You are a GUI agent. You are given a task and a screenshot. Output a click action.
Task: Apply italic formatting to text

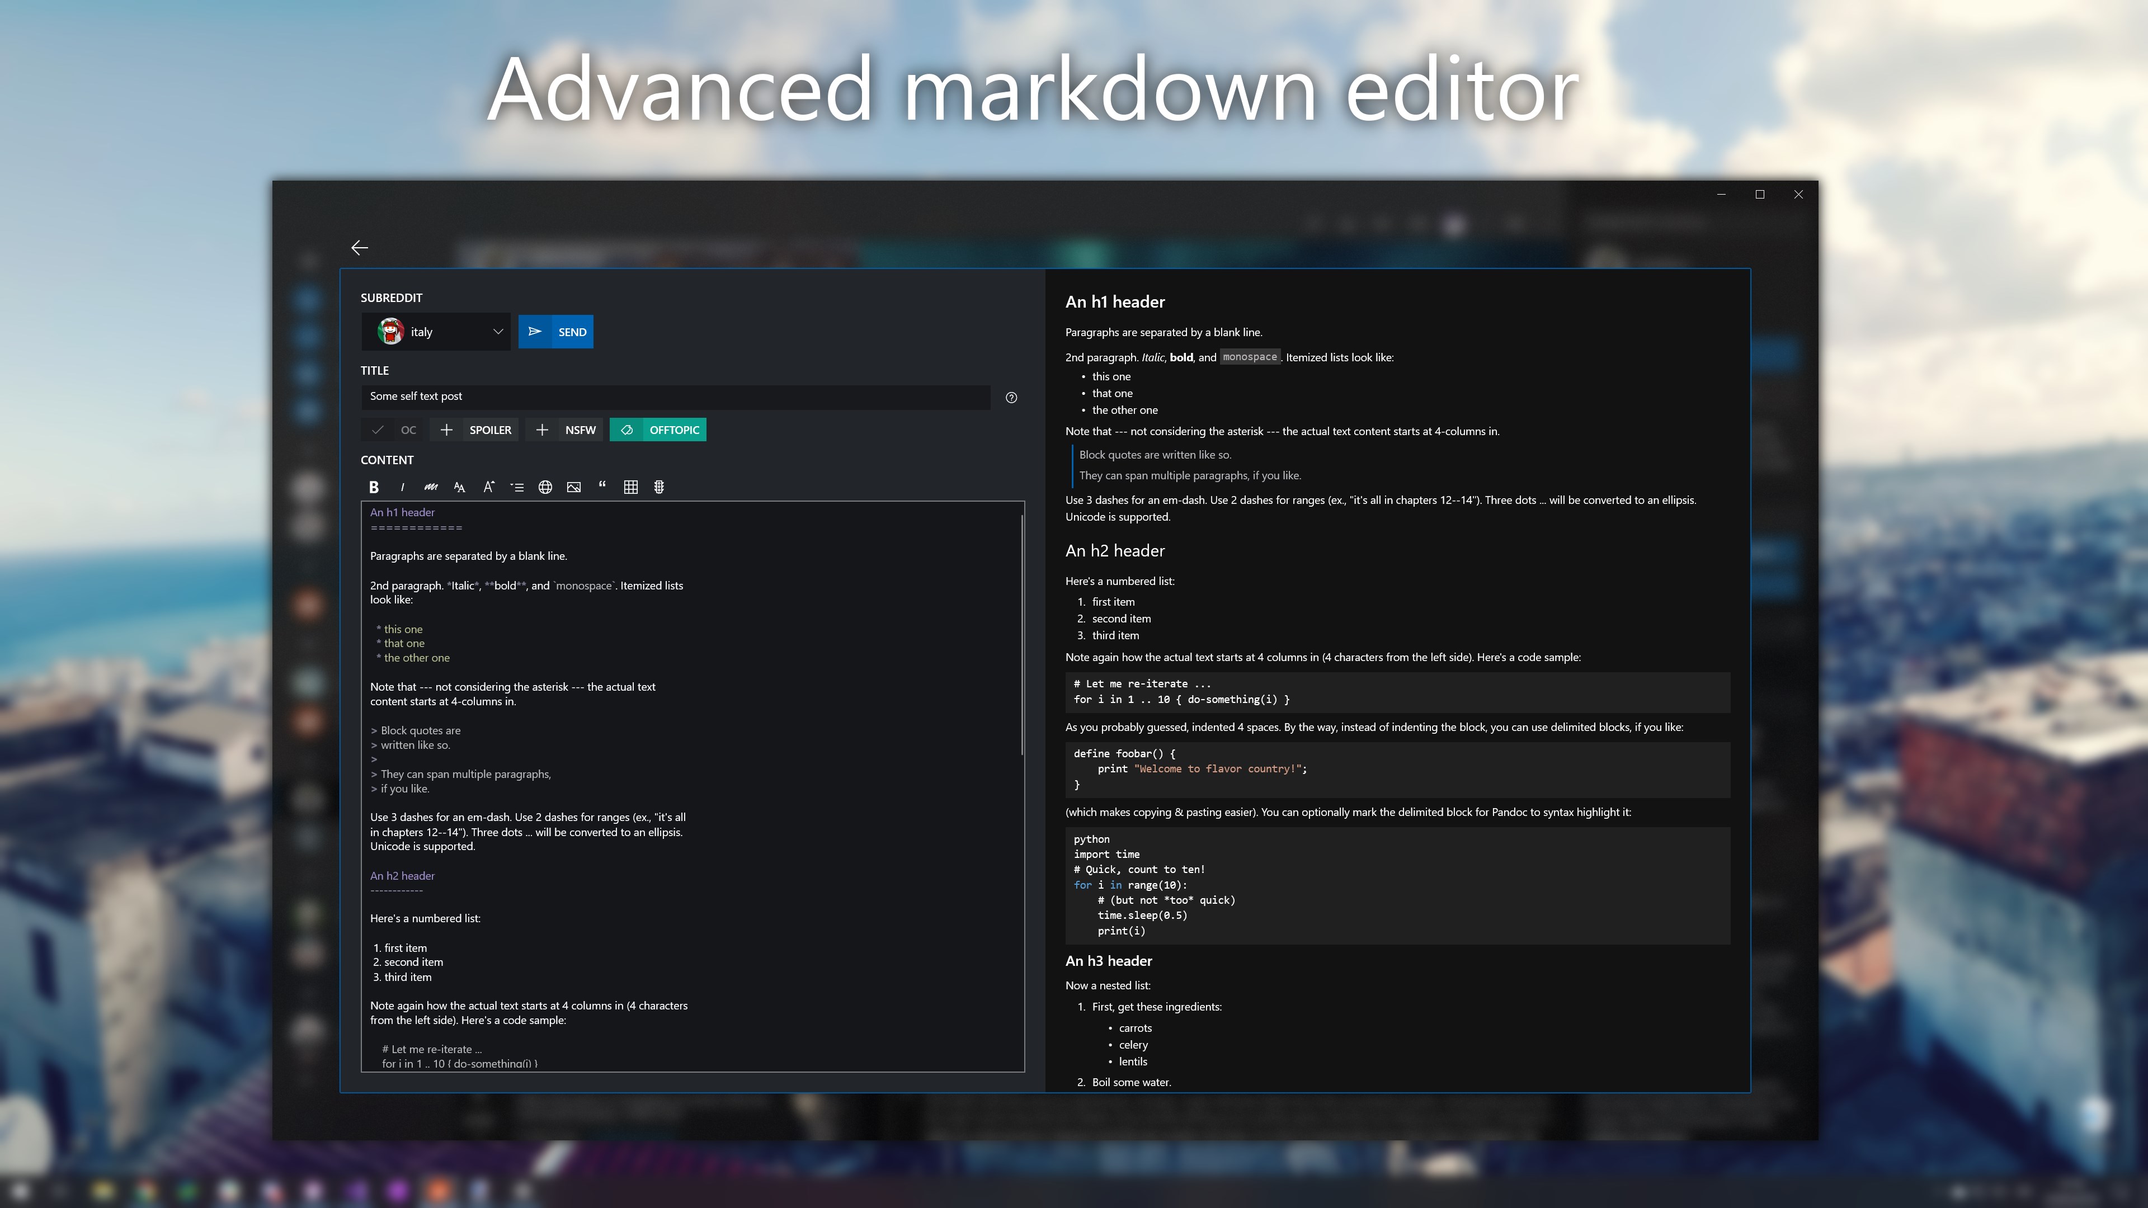coord(403,487)
